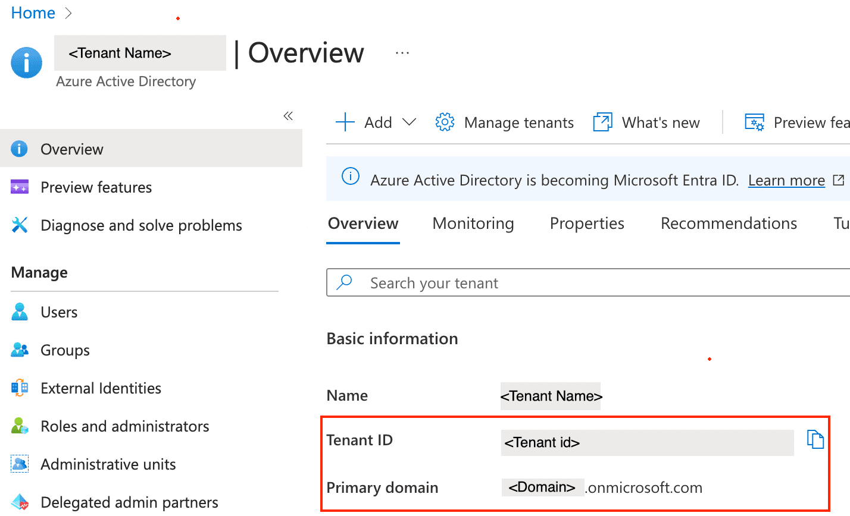Open Learn more about Microsoft Entra ID
Viewport: 850px width, 516px height.
pyautogui.click(x=786, y=180)
